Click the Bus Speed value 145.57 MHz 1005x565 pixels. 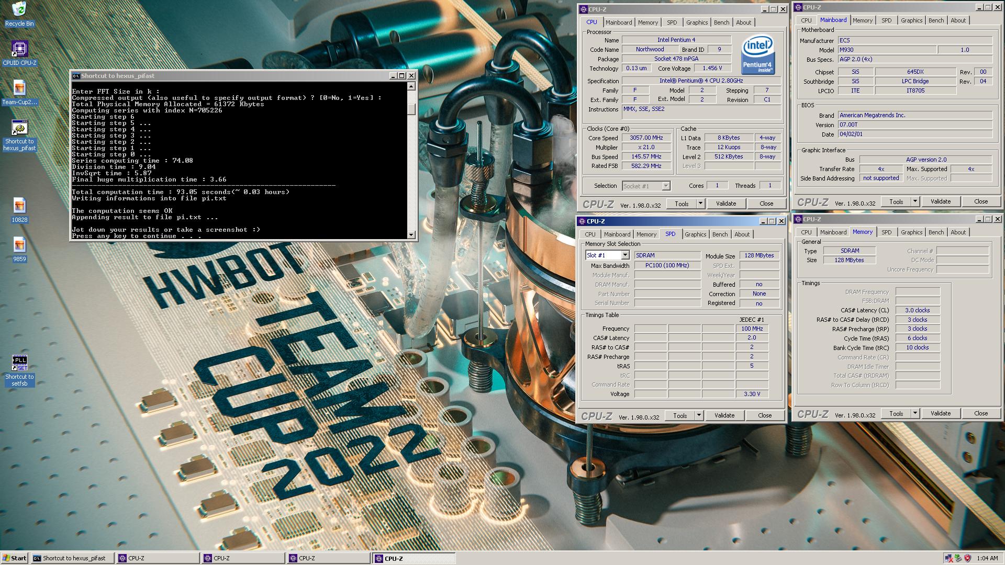pyautogui.click(x=646, y=156)
